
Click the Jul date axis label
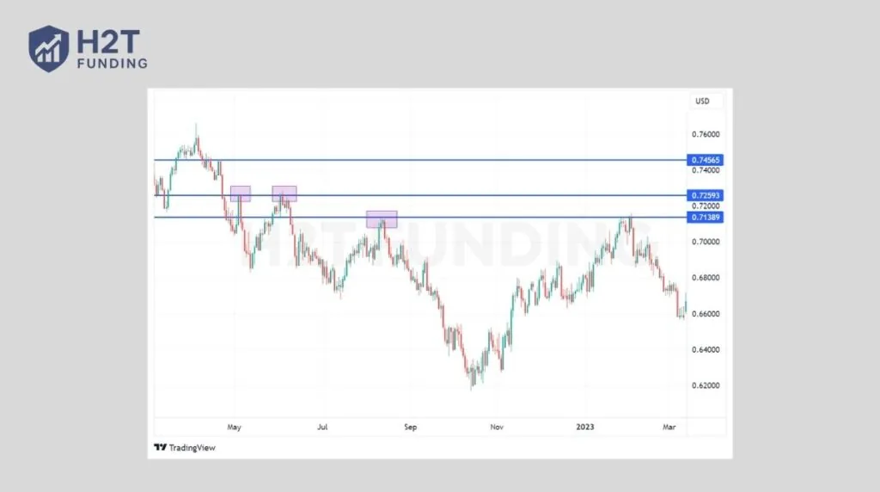tap(322, 427)
